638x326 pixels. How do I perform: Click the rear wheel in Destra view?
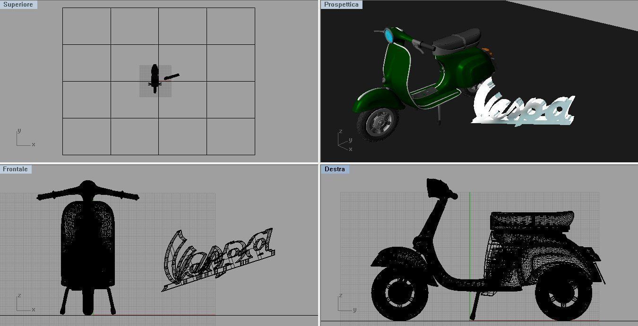(x=563, y=293)
